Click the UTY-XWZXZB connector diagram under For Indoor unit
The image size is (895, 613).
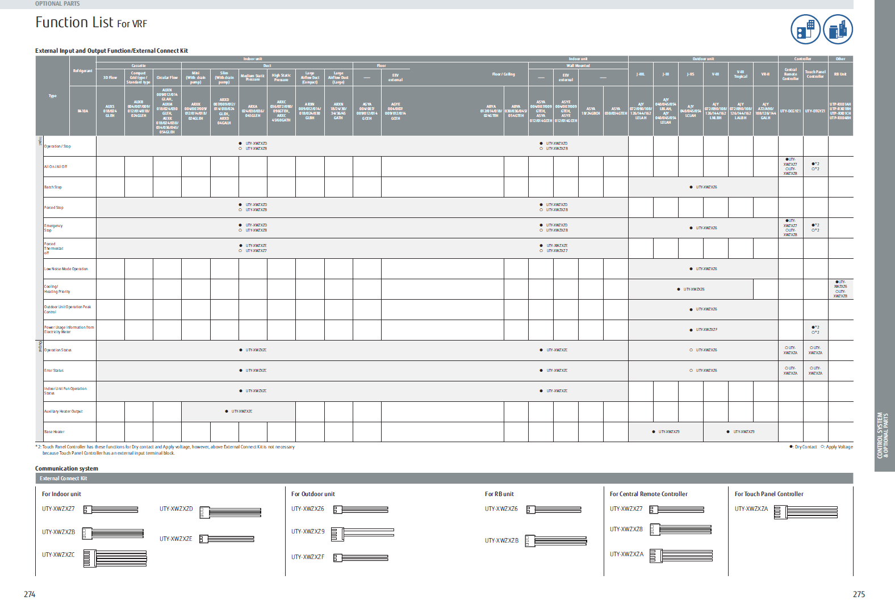point(113,533)
